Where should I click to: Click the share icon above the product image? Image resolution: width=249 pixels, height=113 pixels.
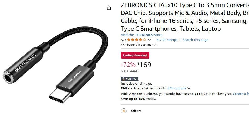coord(109,8)
